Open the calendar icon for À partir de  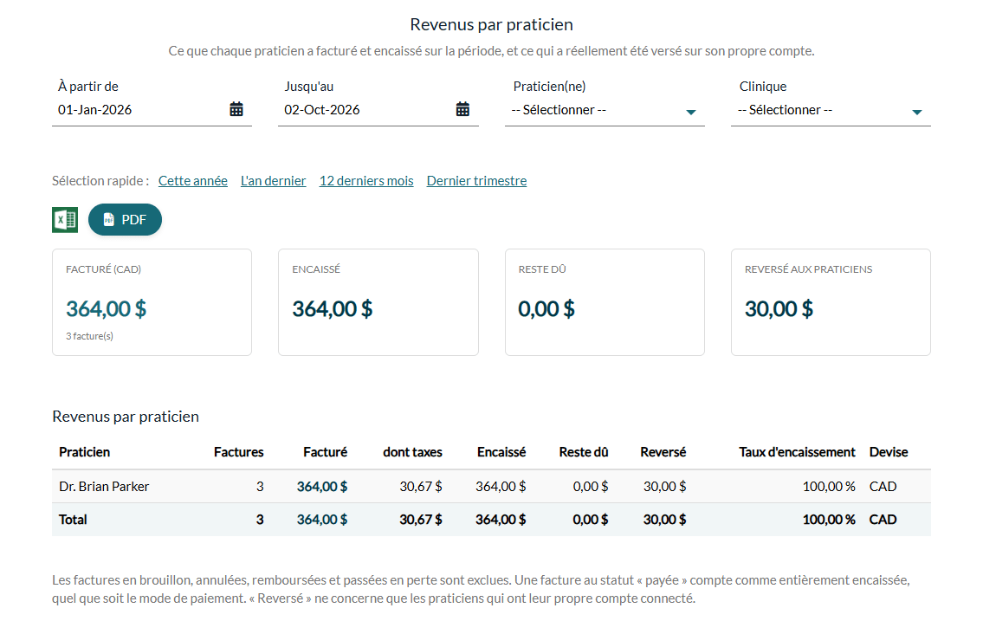[x=236, y=109]
